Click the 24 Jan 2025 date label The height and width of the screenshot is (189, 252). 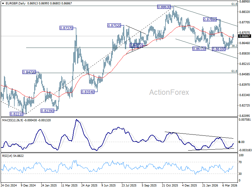coord(49,185)
